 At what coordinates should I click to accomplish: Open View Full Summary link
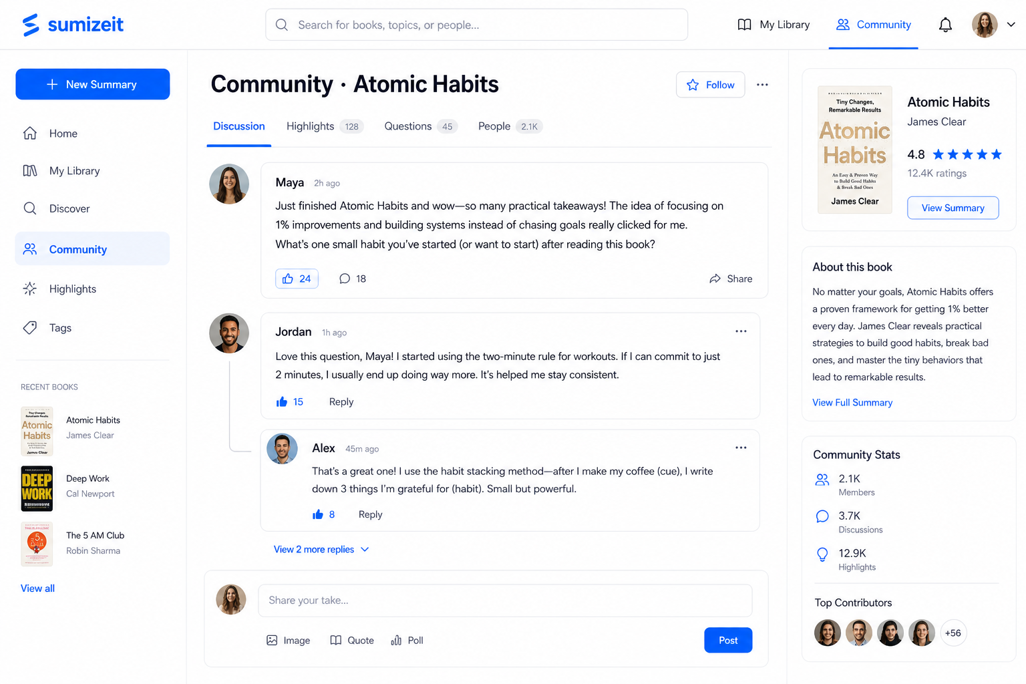(x=852, y=402)
